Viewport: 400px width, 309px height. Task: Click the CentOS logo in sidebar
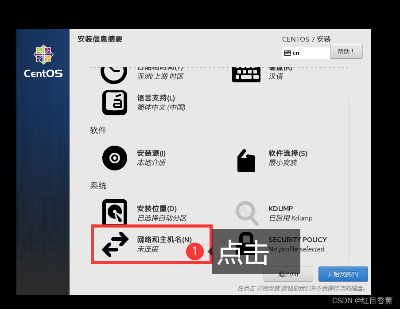[x=43, y=62]
